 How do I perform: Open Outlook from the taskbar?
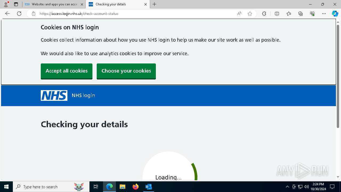pyautogui.click(x=149, y=187)
